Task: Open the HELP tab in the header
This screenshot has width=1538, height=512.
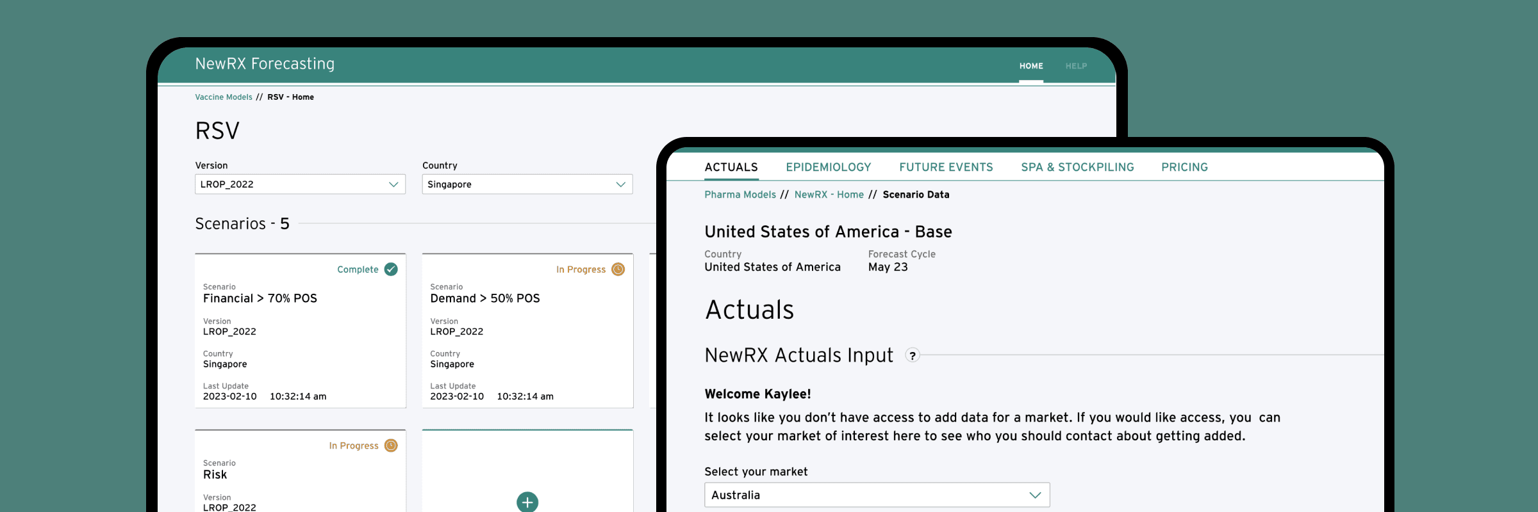Action: pos(1076,66)
